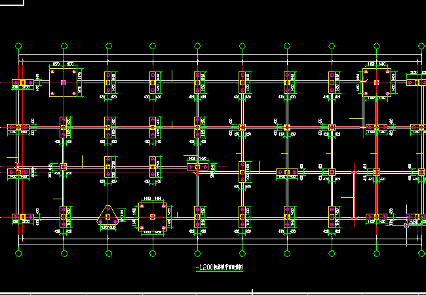Click the first grid axis bubble in top row
This screenshot has height=295, width=426.
[19, 47]
